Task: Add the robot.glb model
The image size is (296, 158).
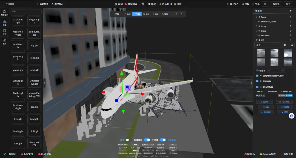Action: [34, 70]
